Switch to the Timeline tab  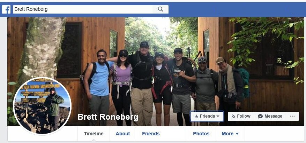point(94,134)
